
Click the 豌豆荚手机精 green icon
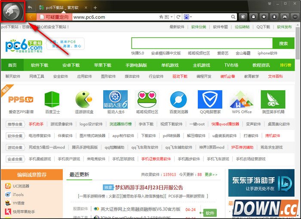[x=273, y=99]
